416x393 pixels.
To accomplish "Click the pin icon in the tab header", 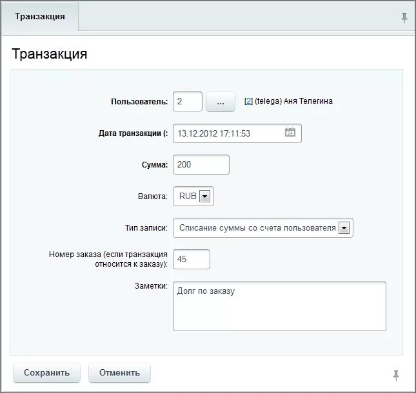I will [x=404, y=18].
